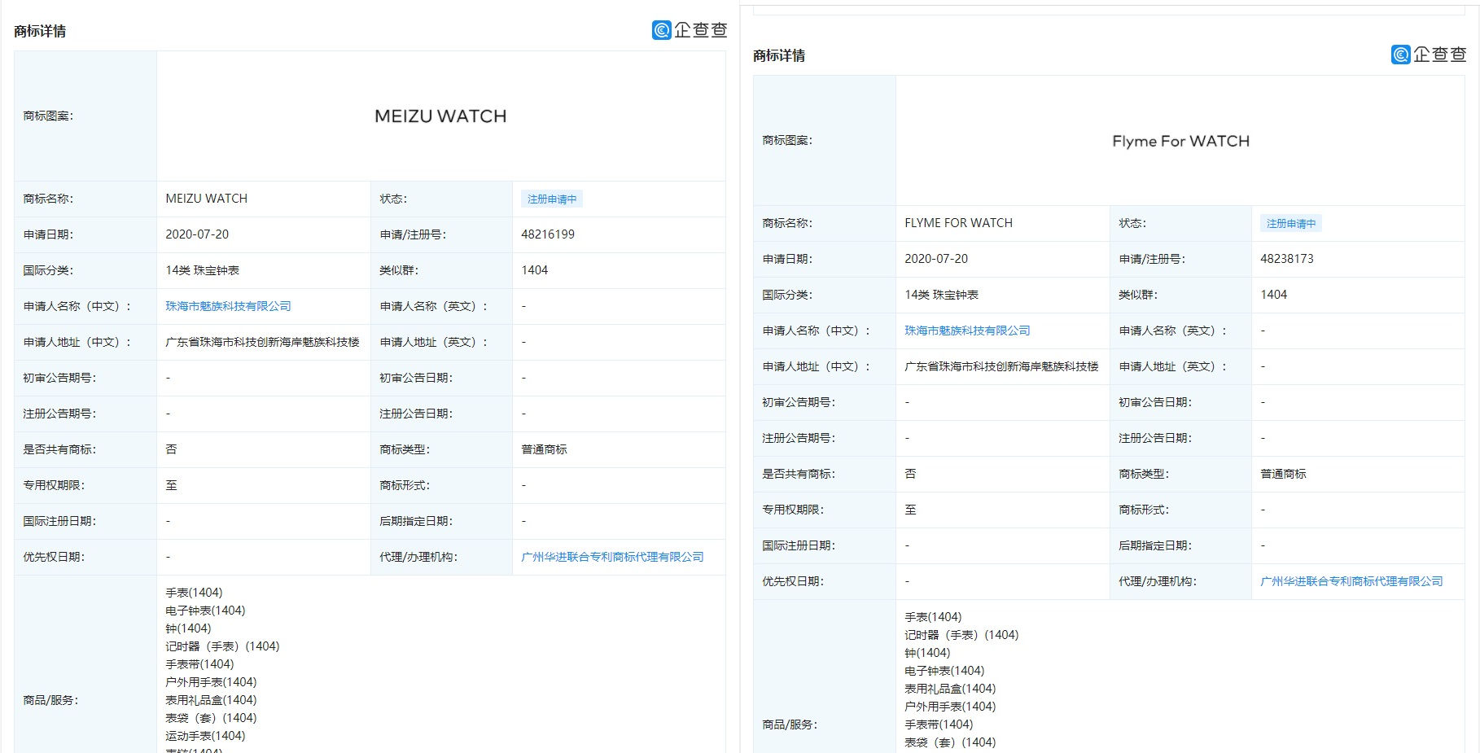Open applicant link 珠海市魅族科技有限公司 in MEIZU WATCH record
Screen dimensions: 1480x753
click(x=229, y=306)
